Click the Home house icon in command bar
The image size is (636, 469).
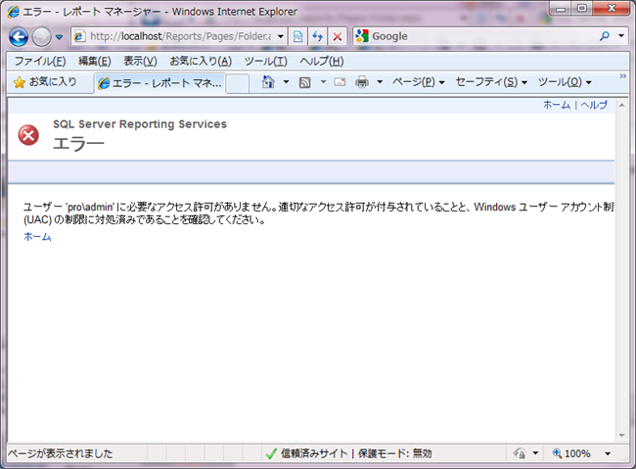(269, 82)
